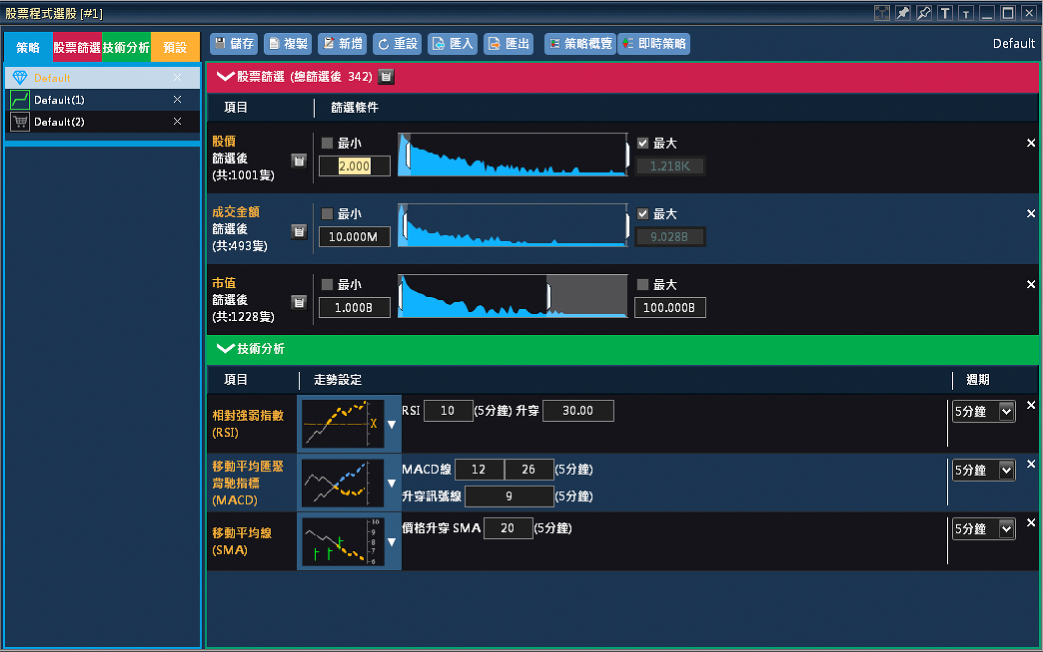Screen dimensions: 1043x652
Task: Enable the 最小 checkbox for 市值
Action: click(x=327, y=284)
